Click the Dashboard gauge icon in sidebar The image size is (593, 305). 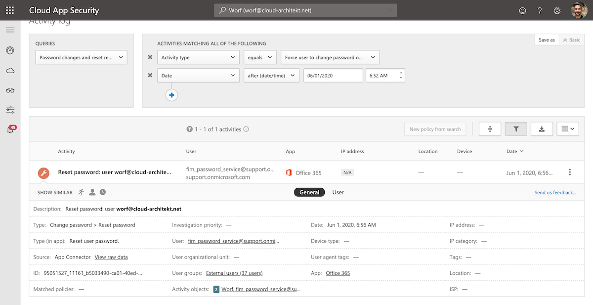point(10,50)
